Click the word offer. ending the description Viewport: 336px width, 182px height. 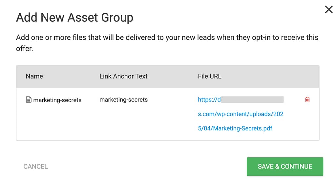tap(24, 49)
